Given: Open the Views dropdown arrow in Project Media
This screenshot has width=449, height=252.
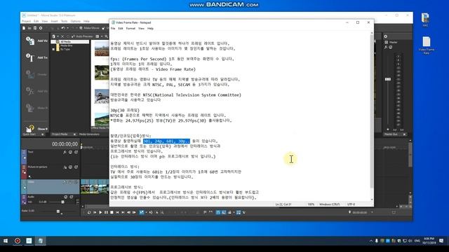Looking at the screenshot, I should [102, 36].
